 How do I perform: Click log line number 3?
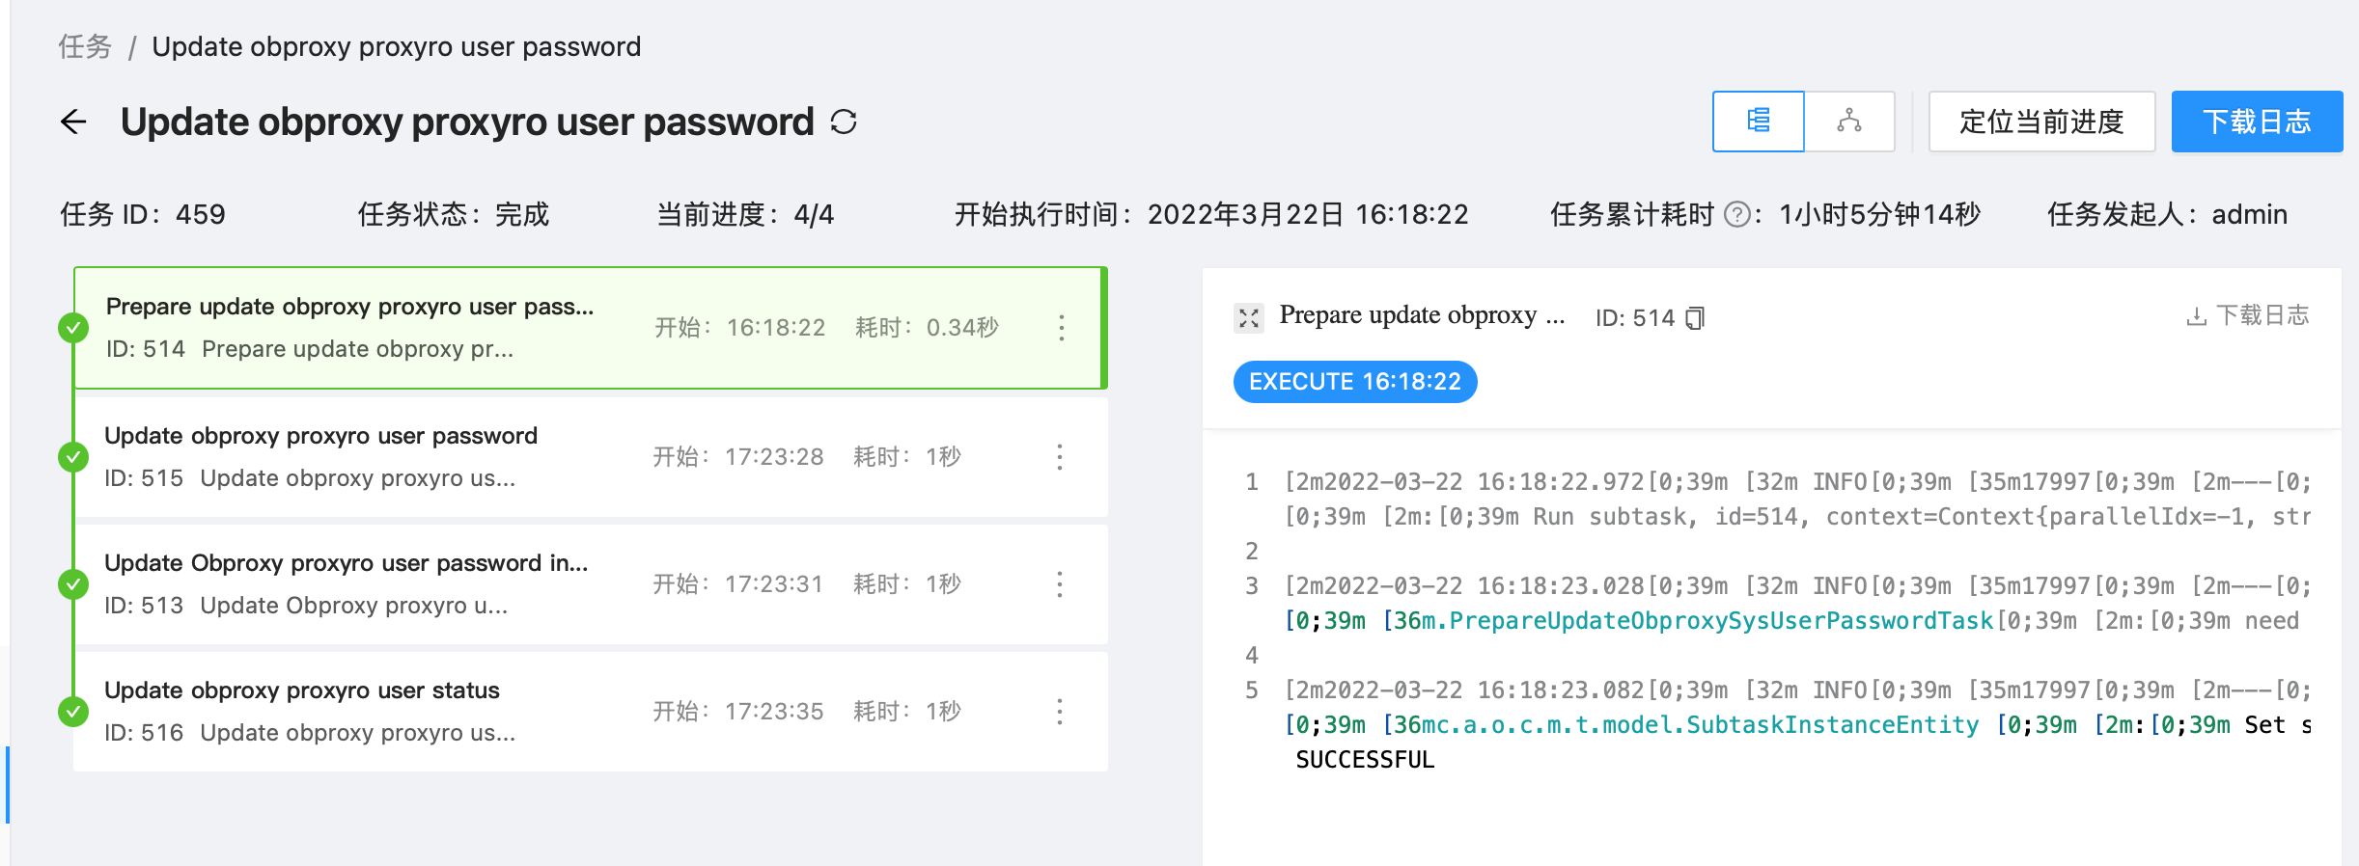[1252, 585]
